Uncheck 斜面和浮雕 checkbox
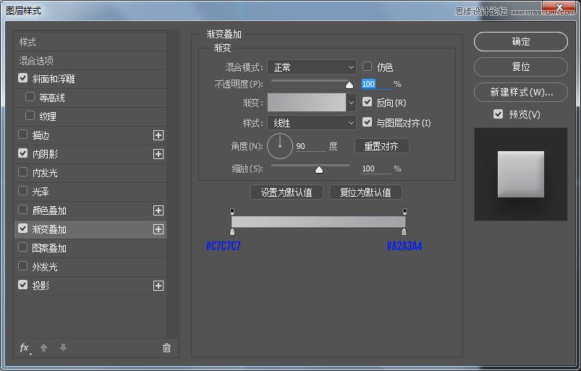The height and width of the screenshot is (371, 581). 22,78
